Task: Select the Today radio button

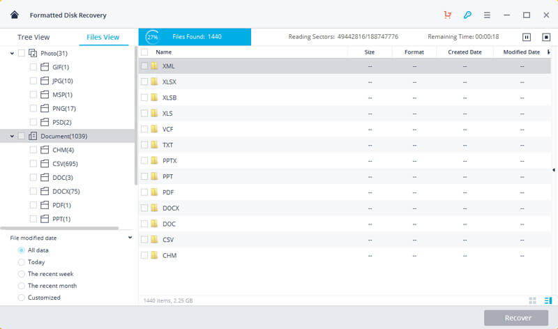Action: click(22, 262)
